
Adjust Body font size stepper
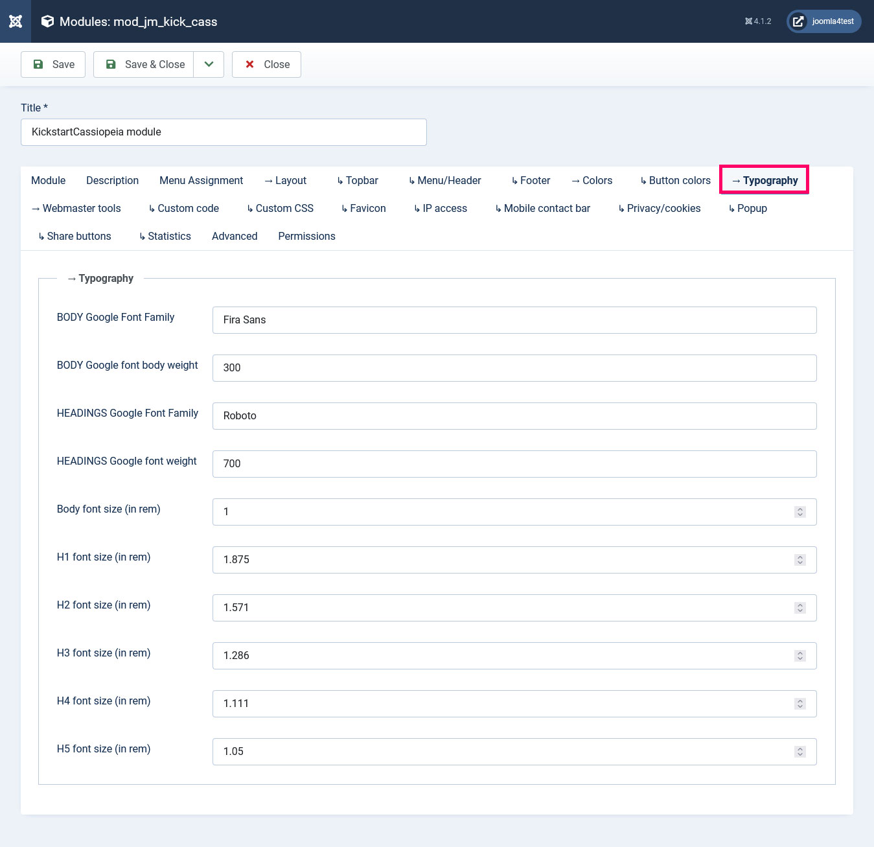(x=800, y=512)
